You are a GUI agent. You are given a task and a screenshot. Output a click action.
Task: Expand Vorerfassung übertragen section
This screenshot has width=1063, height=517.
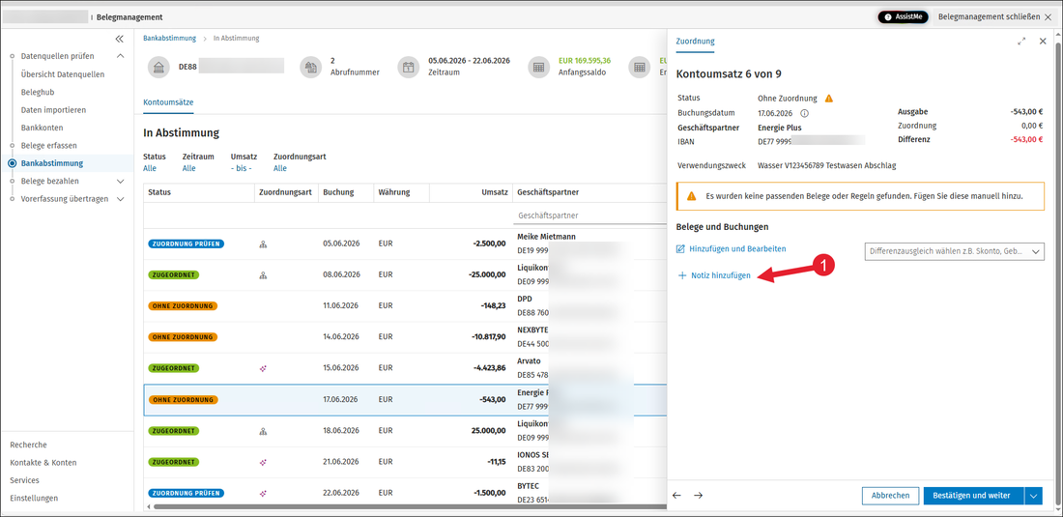[x=121, y=199]
